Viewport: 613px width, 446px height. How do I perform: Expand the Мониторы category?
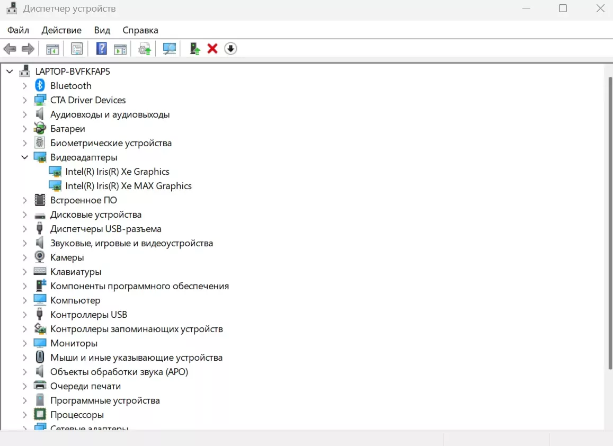(x=24, y=343)
